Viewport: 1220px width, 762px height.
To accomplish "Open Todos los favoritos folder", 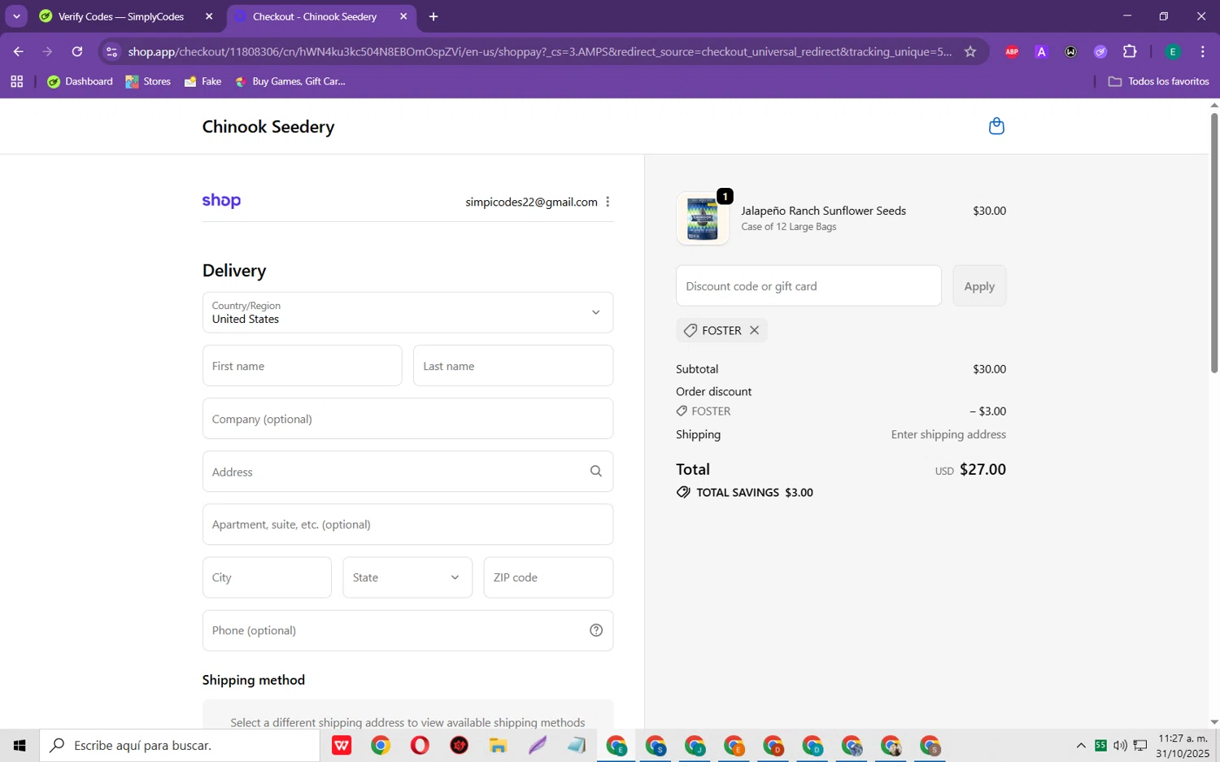I will [x=1158, y=81].
